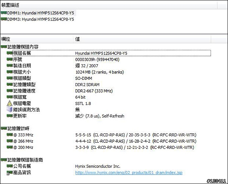Click the SO-DIMM value
228x184 pixels.
pos(84,78)
